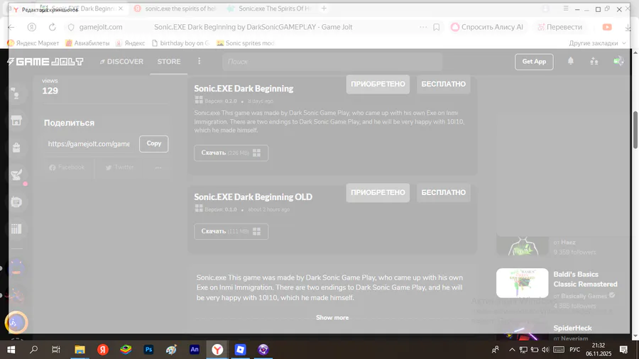The width and height of the screenshot is (639, 359).
Task: Click the Game Jolt logo
Action: pos(45,62)
